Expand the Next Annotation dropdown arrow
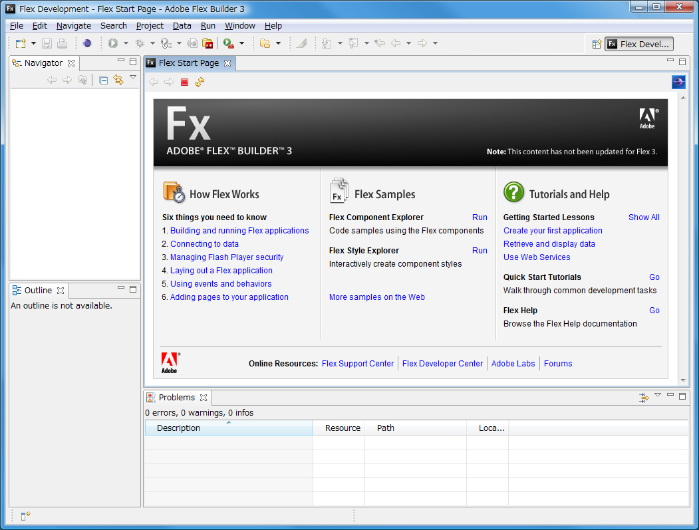Screen dimensions: 699x530 [340, 43]
